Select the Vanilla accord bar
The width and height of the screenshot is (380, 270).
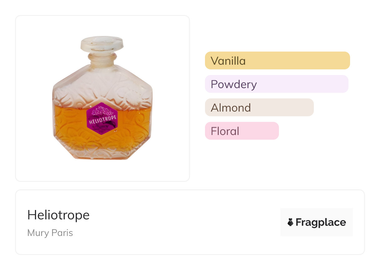click(x=277, y=61)
